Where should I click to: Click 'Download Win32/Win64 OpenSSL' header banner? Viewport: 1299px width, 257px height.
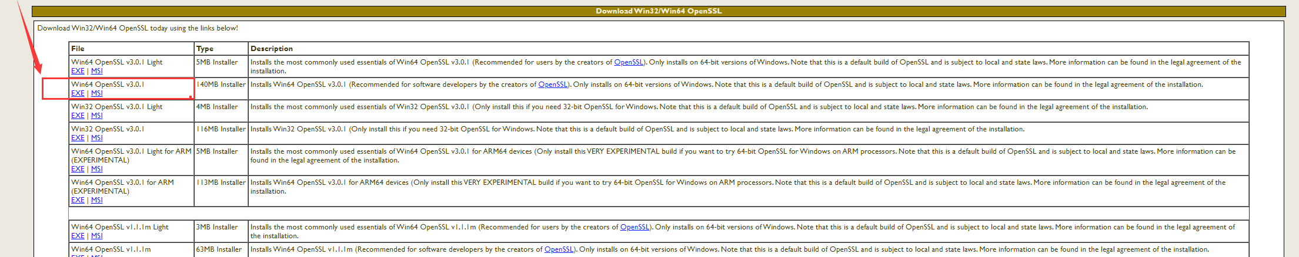point(659,11)
